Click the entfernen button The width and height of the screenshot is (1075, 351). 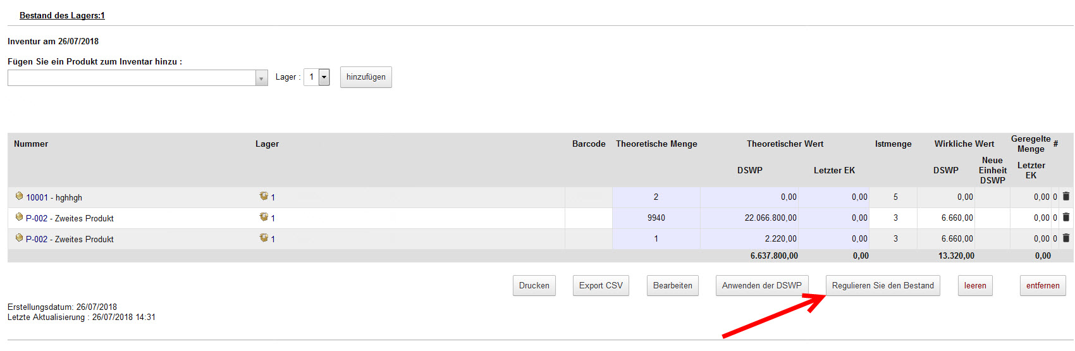point(1042,286)
